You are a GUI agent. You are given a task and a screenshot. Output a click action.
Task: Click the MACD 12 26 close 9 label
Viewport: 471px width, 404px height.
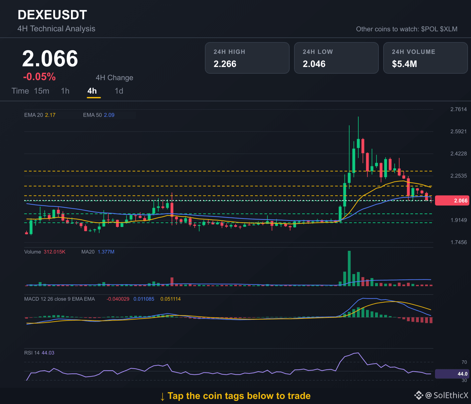pos(60,299)
